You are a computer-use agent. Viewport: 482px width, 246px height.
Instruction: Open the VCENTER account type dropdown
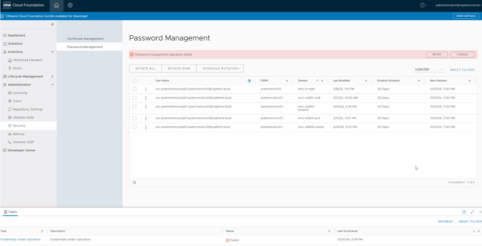429,70
